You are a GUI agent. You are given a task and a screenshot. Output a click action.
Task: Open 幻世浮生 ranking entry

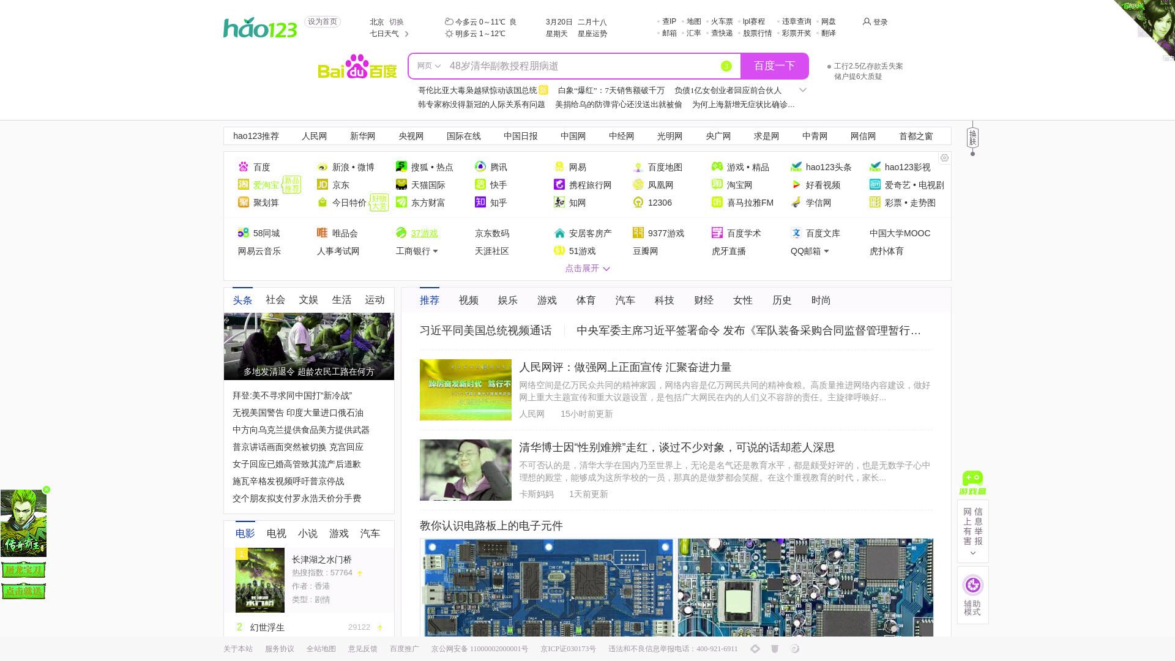(267, 627)
